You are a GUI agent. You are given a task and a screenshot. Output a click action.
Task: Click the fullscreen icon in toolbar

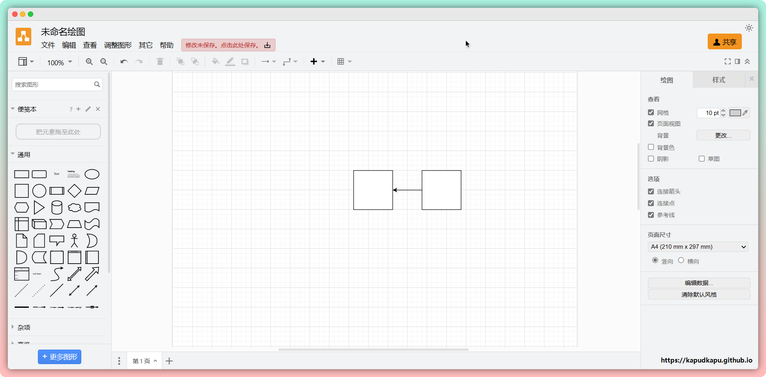(x=727, y=61)
